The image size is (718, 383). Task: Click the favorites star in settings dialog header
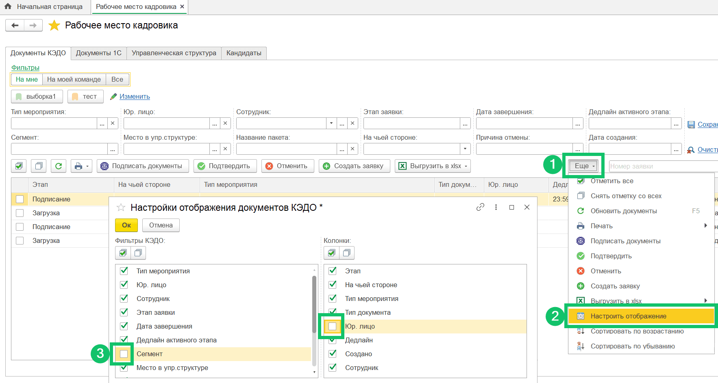click(x=121, y=208)
